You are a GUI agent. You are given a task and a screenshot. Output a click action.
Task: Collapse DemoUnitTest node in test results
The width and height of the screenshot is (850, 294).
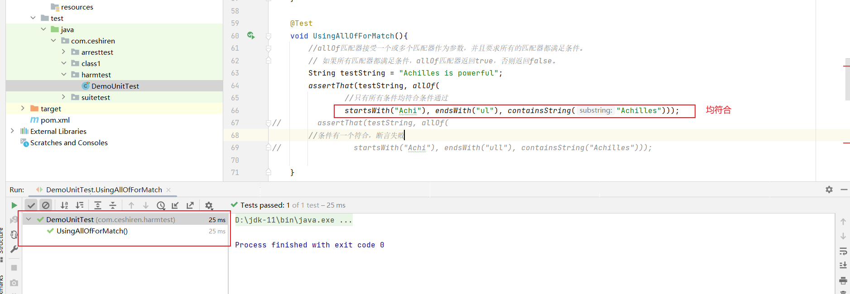(x=29, y=219)
